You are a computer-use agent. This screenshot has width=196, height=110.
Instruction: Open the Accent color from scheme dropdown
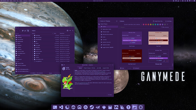[x=133, y=24]
